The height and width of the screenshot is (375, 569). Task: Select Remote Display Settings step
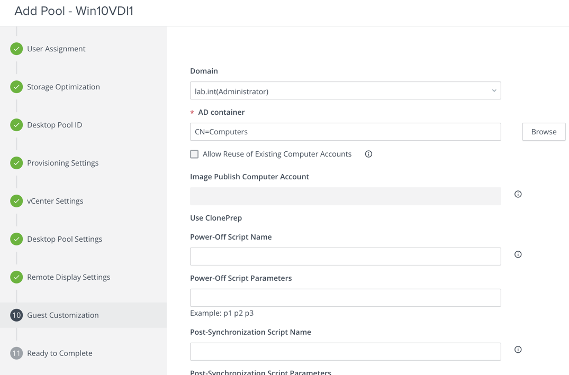click(68, 277)
